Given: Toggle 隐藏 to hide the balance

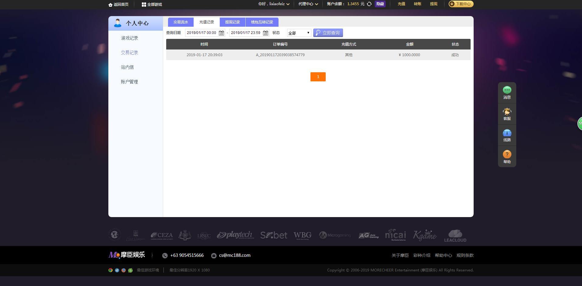Looking at the screenshot, I should click(x=380, y=4).
